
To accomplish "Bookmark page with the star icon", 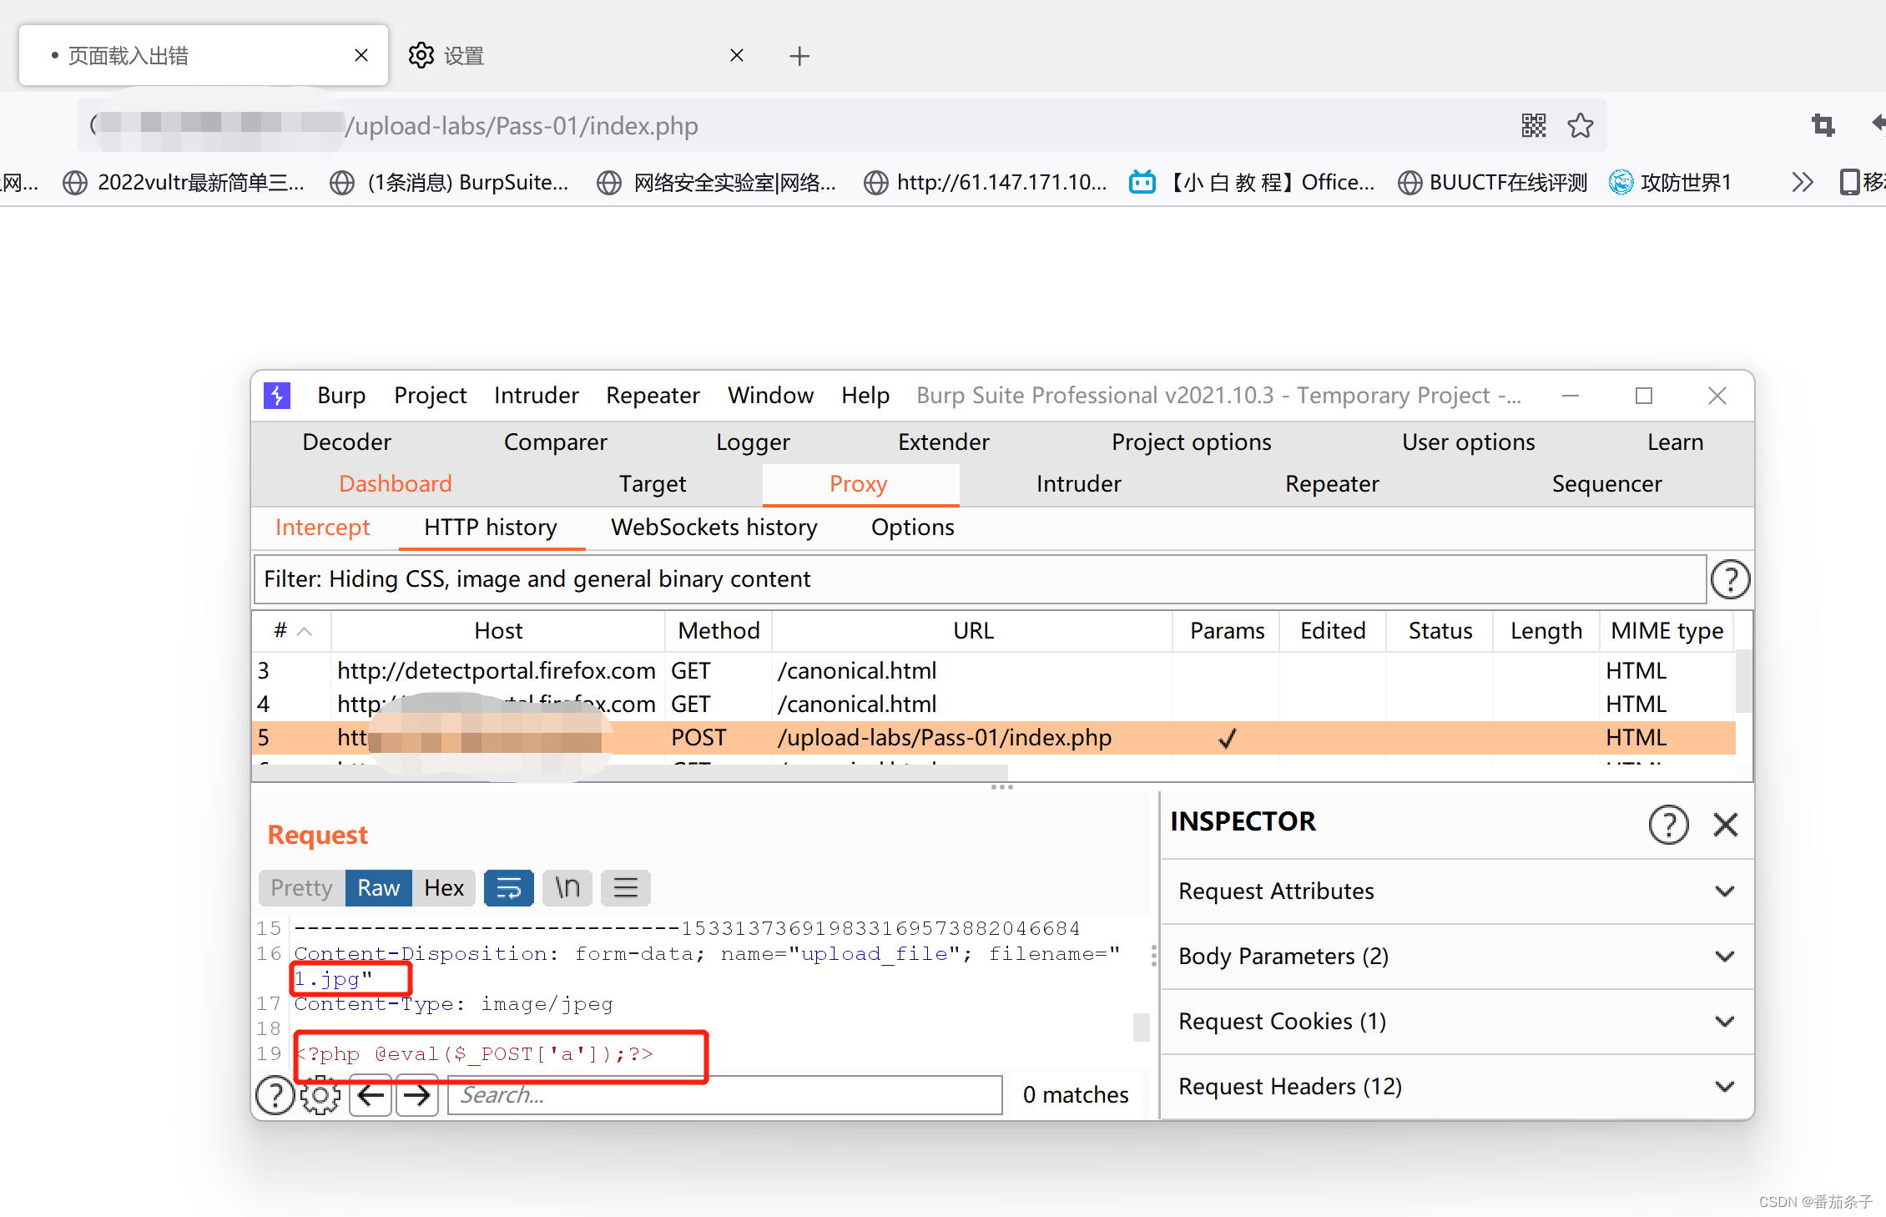I will 1580,126.
